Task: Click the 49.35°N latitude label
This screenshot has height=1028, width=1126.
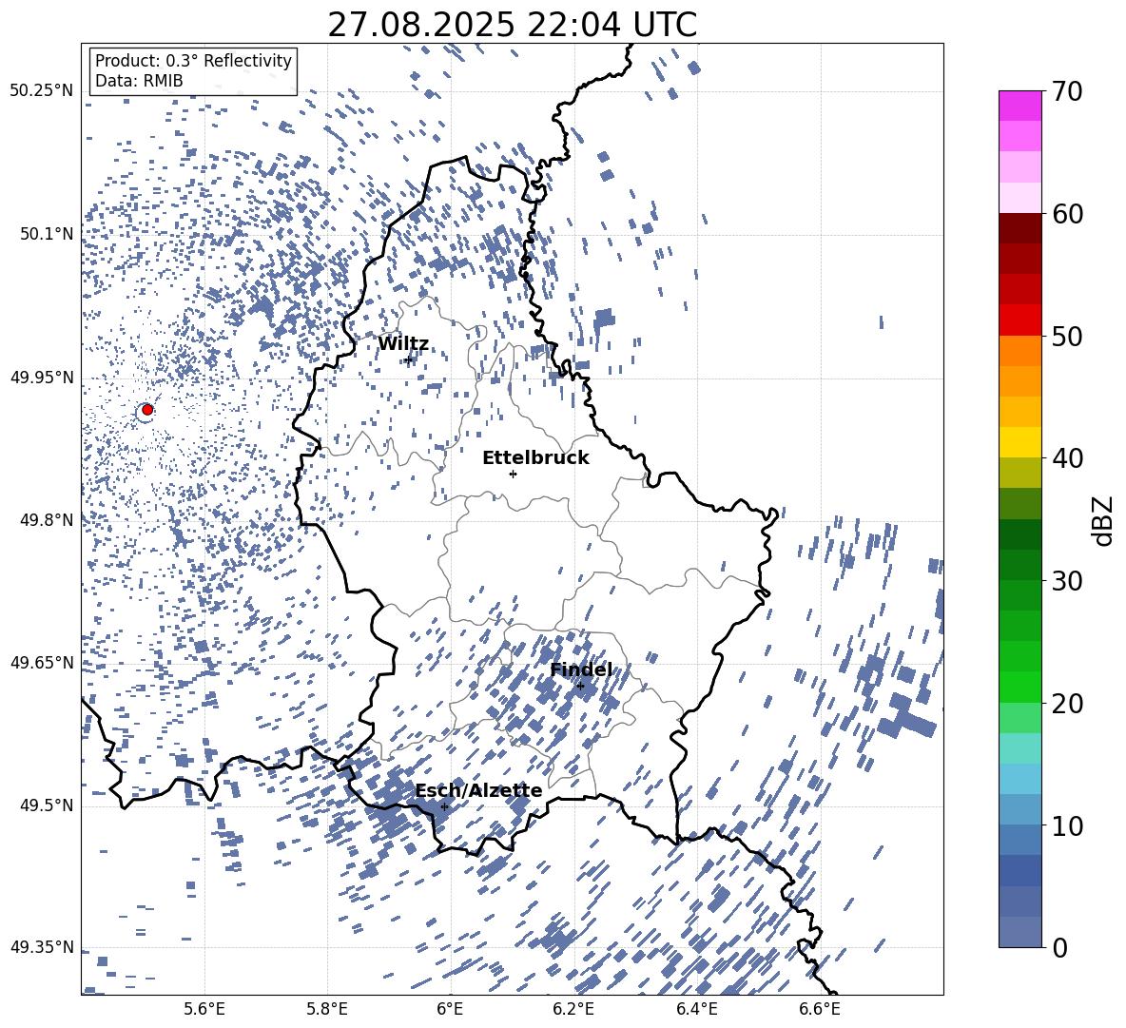Action: (41, 947)
